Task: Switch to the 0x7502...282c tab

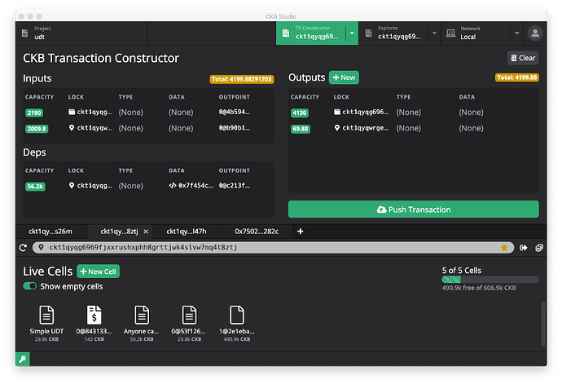Action: pyautogui.click(x=257, y=232)
